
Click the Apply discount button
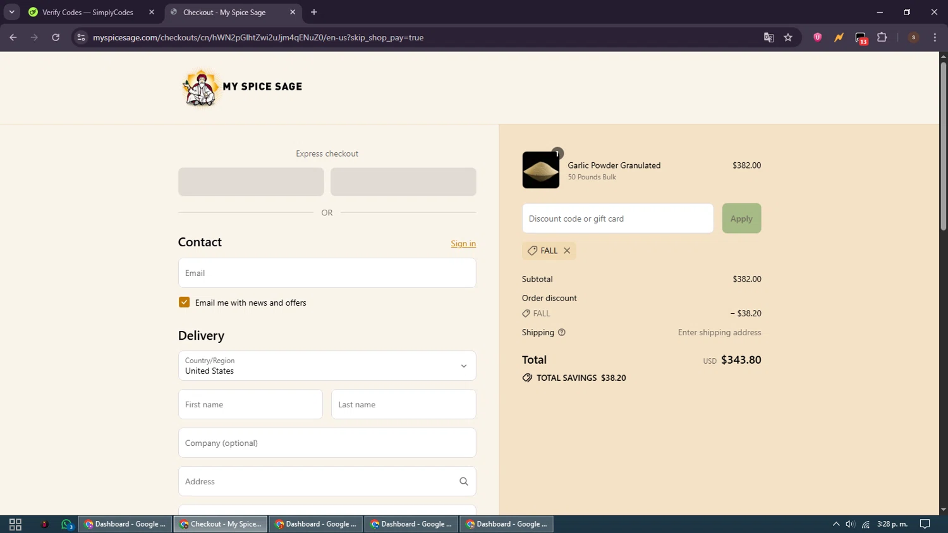(741, 219)
